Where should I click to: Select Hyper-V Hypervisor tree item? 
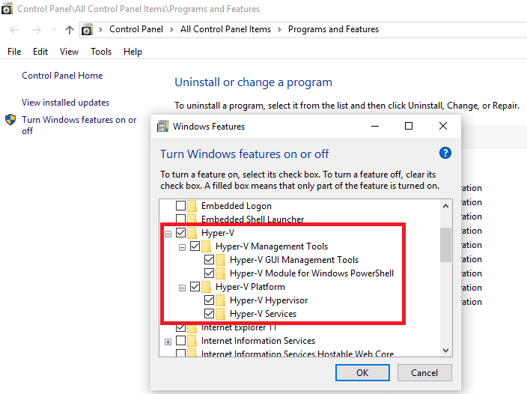pyautogui.click(x=269, y=300)
